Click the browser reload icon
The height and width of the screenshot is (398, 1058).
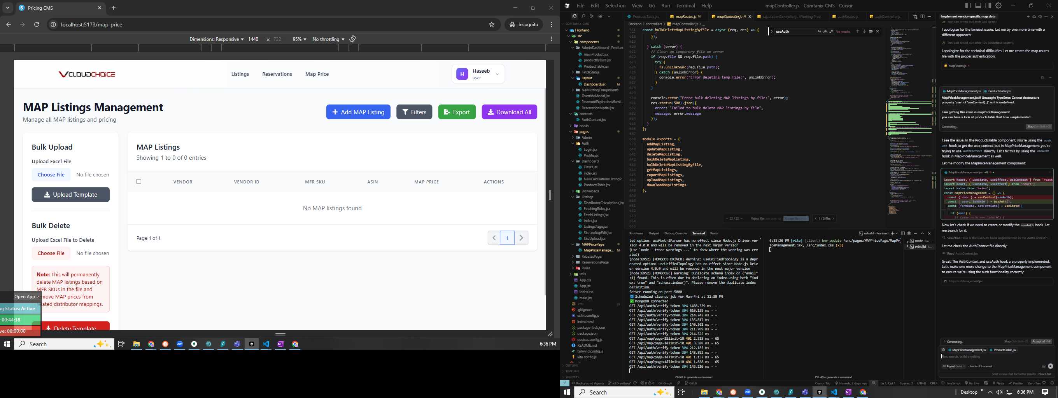tap(37, 24)
